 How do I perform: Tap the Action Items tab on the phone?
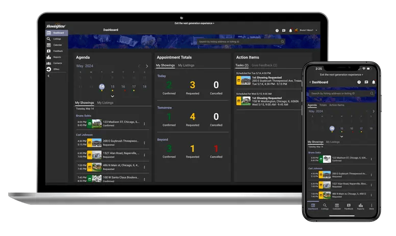[337, 105]
